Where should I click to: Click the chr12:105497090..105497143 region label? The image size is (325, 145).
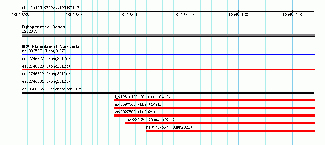(x=50, y=8)
